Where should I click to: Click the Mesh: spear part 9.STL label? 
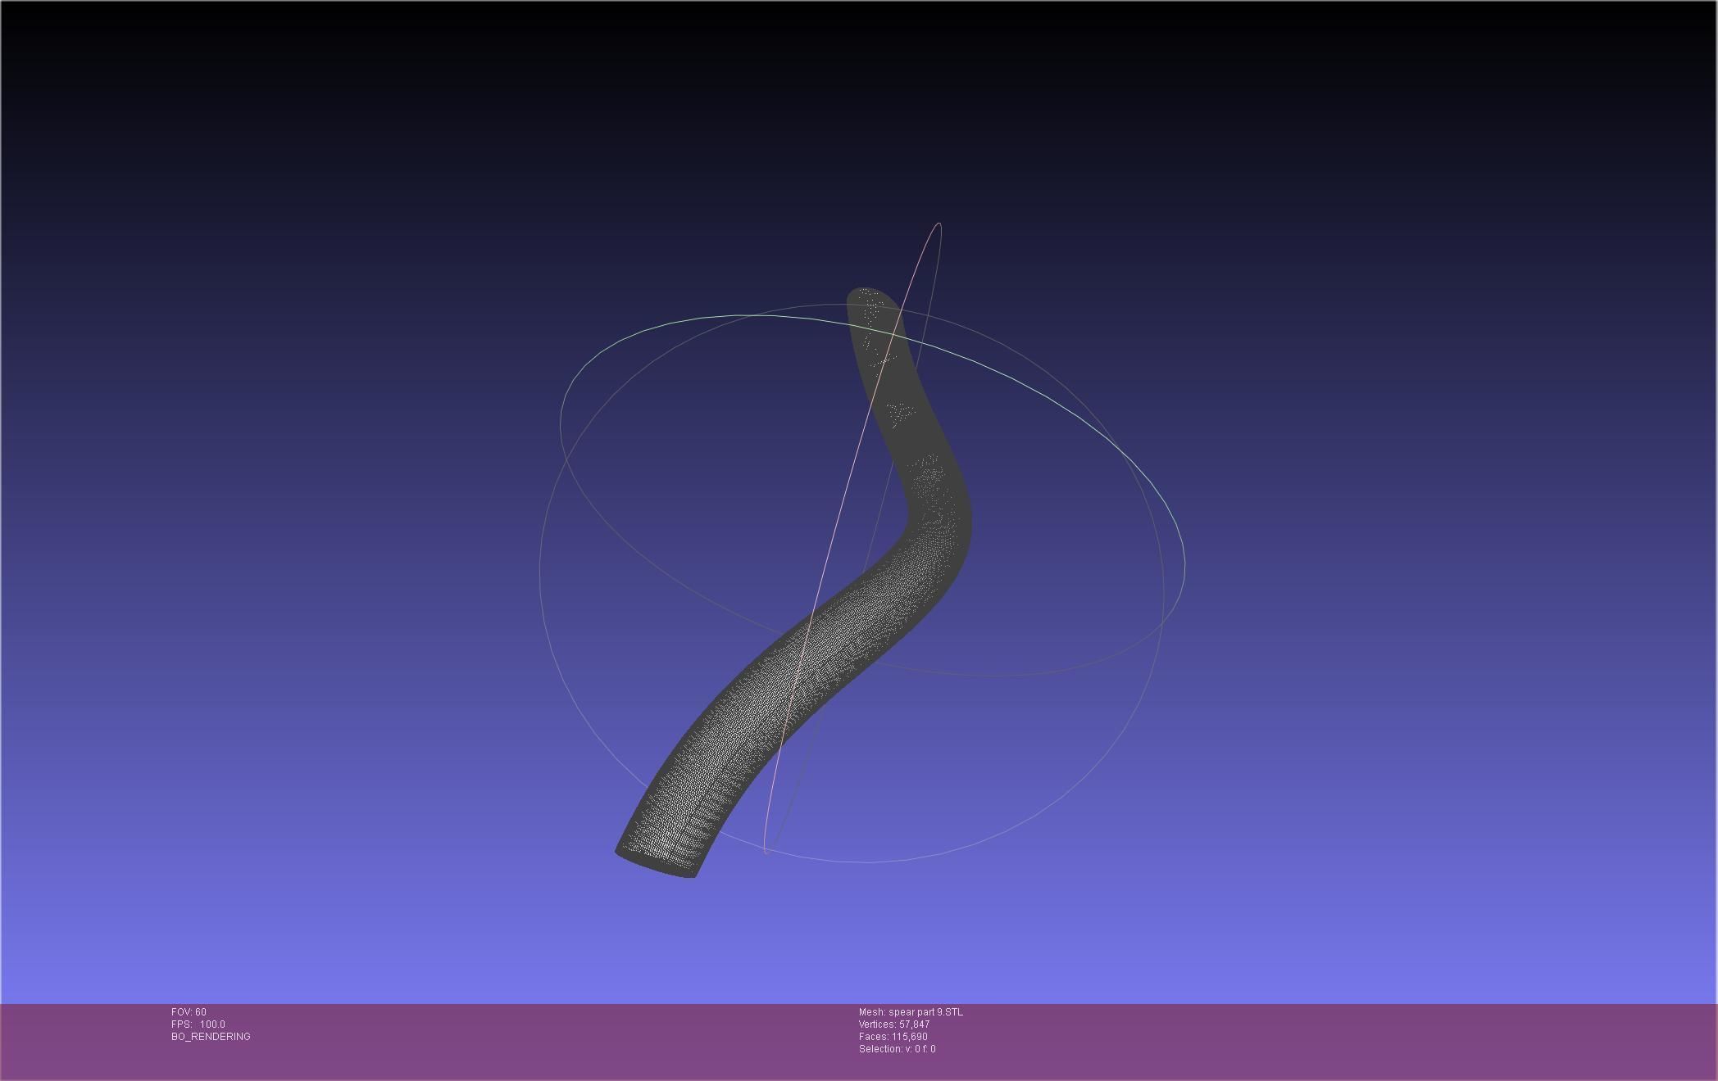pyautogui.click(x=911, y=1012)
